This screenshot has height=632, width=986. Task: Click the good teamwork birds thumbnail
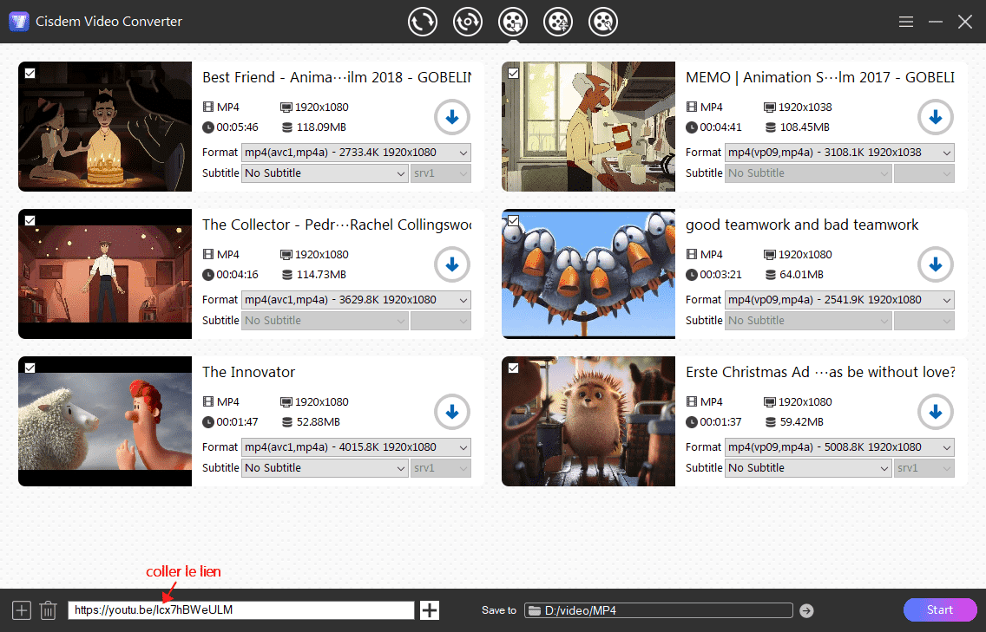click(588, 274)
